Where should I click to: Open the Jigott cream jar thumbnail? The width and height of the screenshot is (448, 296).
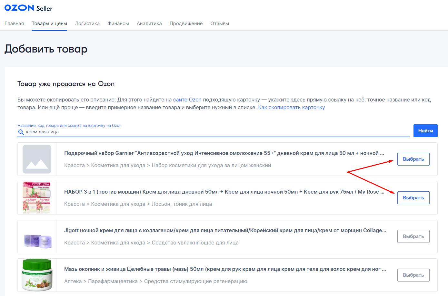pyautogui.click(x=38, y=241)
